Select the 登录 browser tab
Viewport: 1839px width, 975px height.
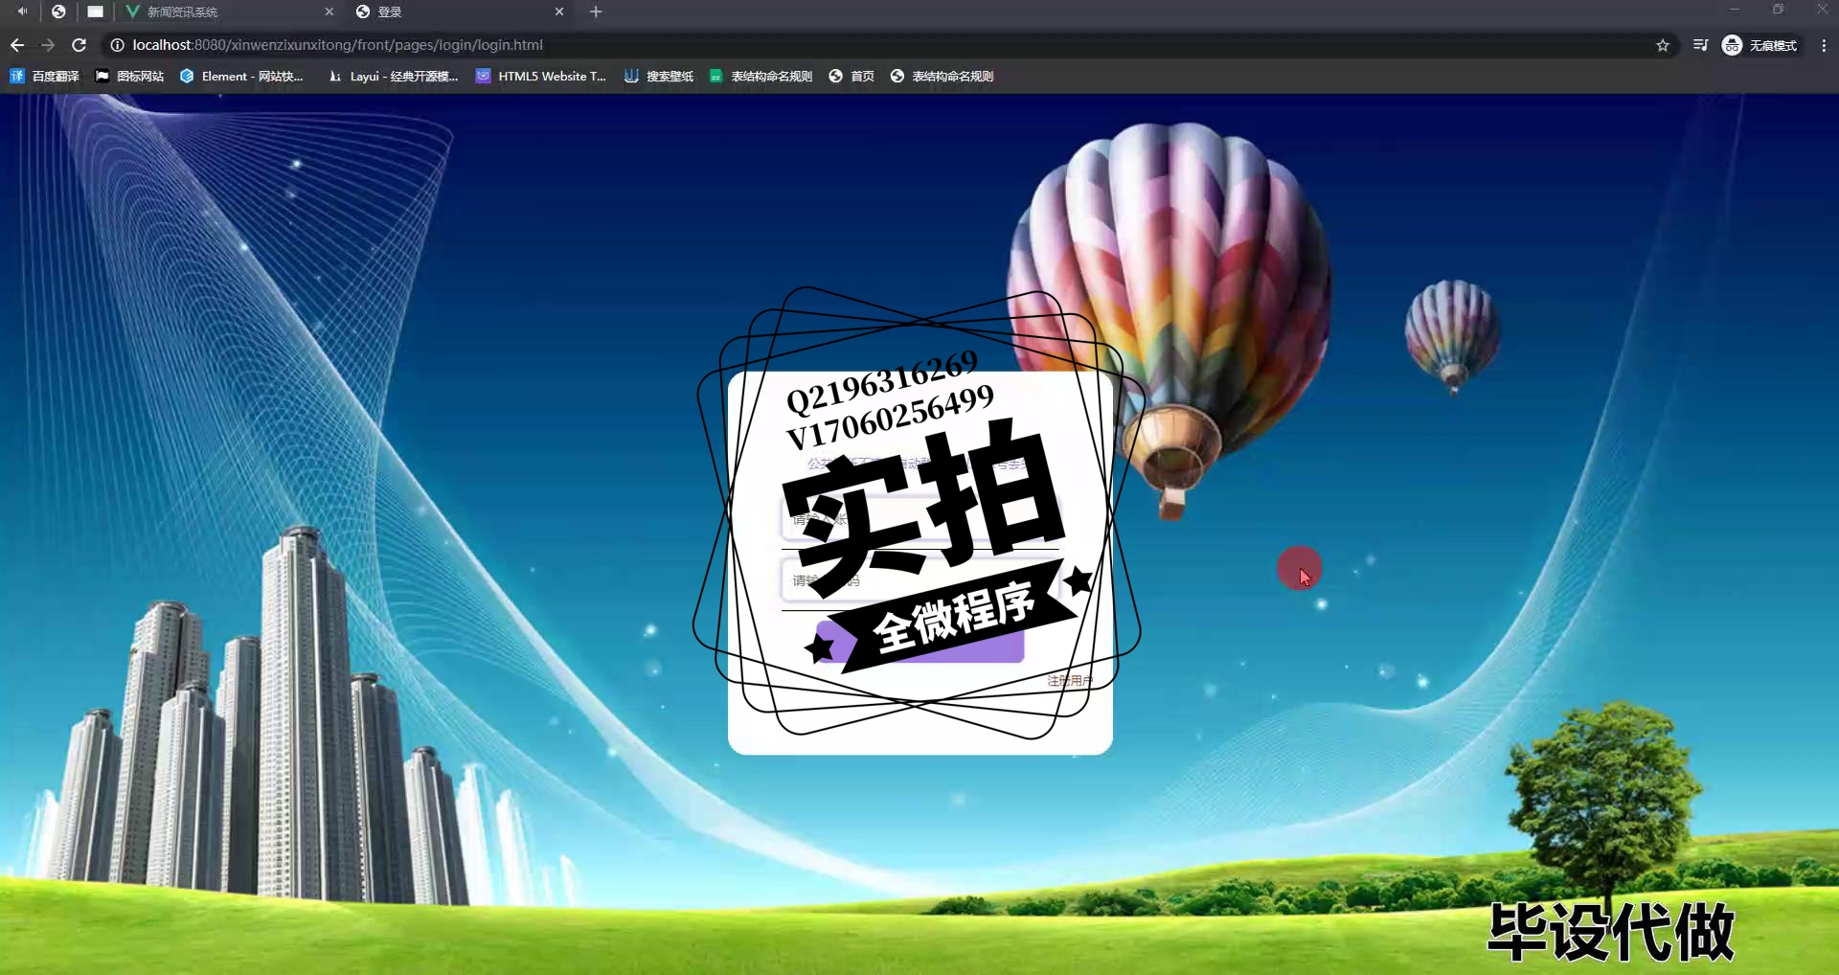tap(458, 11)
